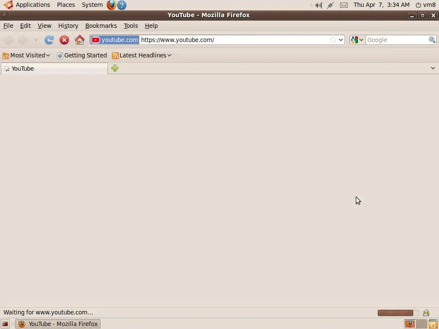Click the volume speaker icon
This screenshot has height=329, width=439.
point(319,5)
